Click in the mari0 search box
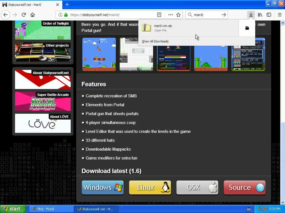 coord(206,15)
